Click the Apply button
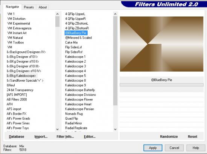The width and height of the screenshot is (207, 154). click(153, 148)
